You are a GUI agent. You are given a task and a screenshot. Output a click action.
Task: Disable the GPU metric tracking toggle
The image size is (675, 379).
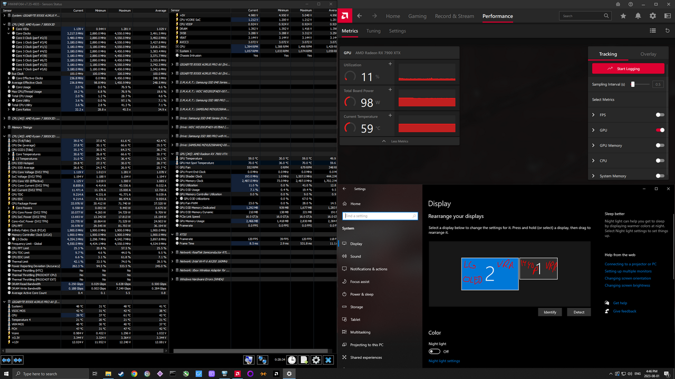pyautogui.click(x=660, y=130)
